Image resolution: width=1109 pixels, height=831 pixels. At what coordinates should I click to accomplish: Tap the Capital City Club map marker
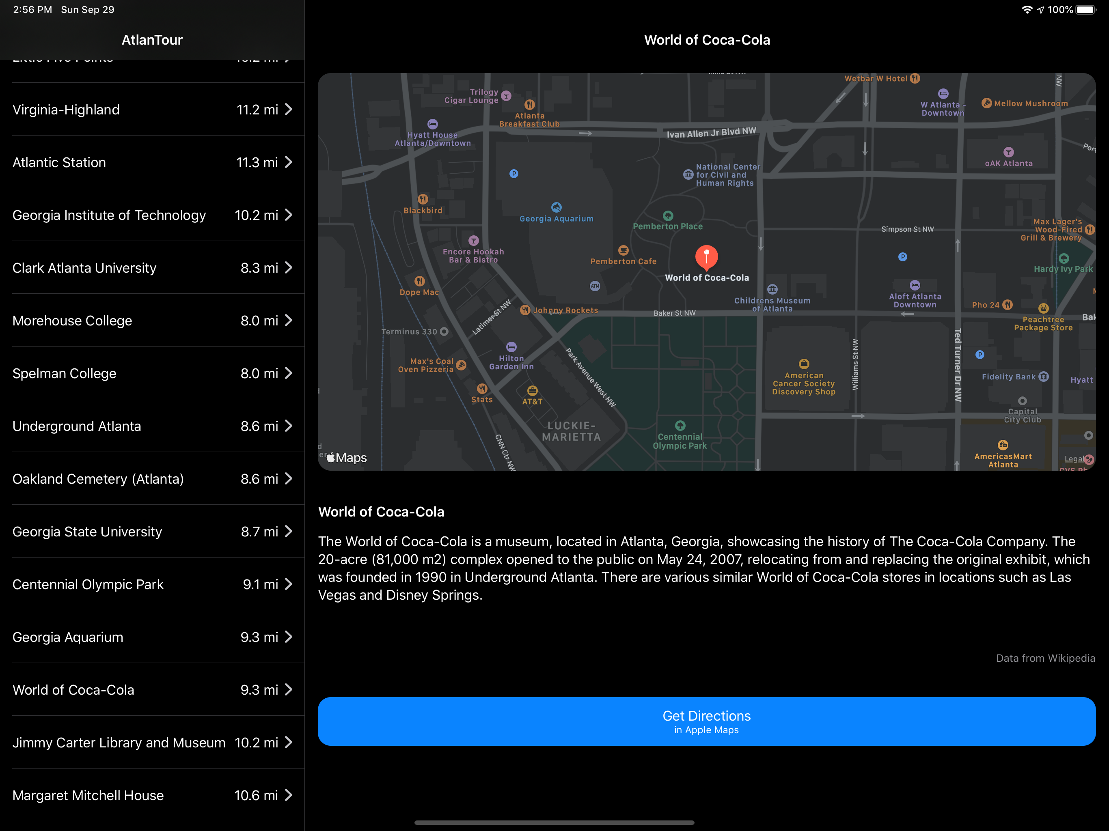[1022, 401]
